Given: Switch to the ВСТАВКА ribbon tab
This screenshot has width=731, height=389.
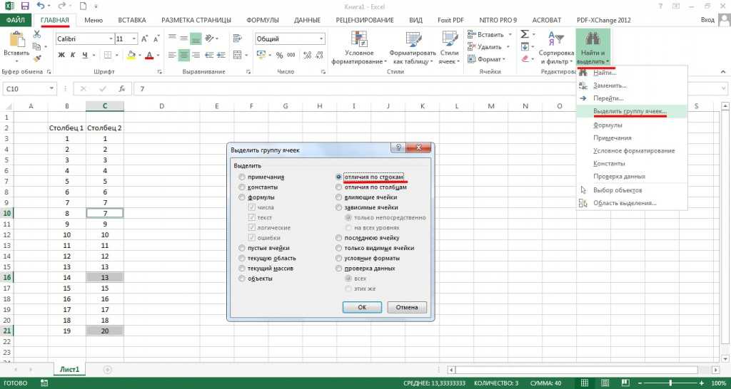Looking at the screenshot, I should (132, 20).
